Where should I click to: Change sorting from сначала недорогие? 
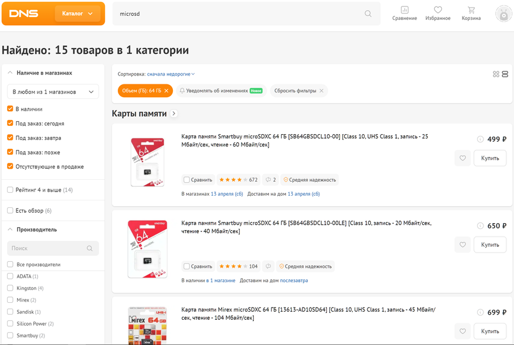coord(171,74)
